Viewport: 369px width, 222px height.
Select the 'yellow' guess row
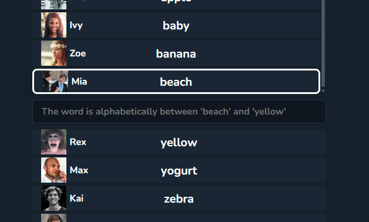(x=179, y=142)
